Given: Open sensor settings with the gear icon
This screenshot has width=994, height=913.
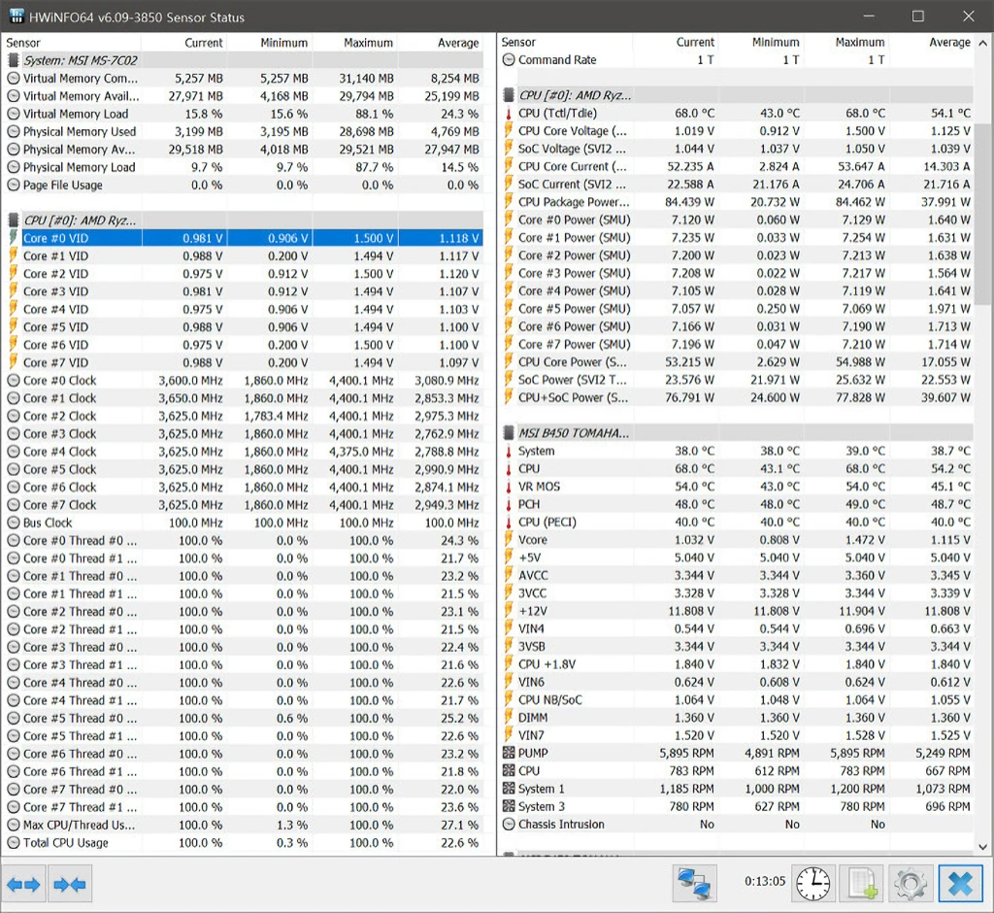Looking at the screenshot, I should coord(911,883).
